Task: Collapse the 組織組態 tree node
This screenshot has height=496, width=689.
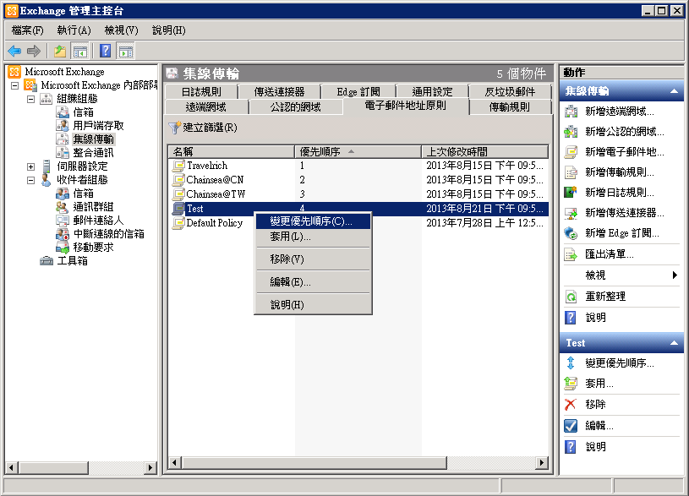Action: click(30, 99)
